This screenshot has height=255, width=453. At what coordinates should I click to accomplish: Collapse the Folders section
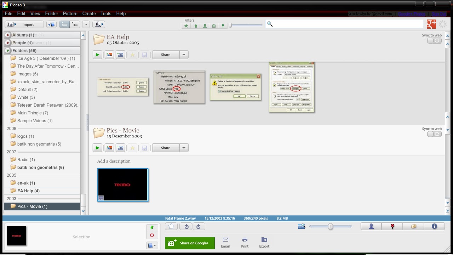[8, 51]
